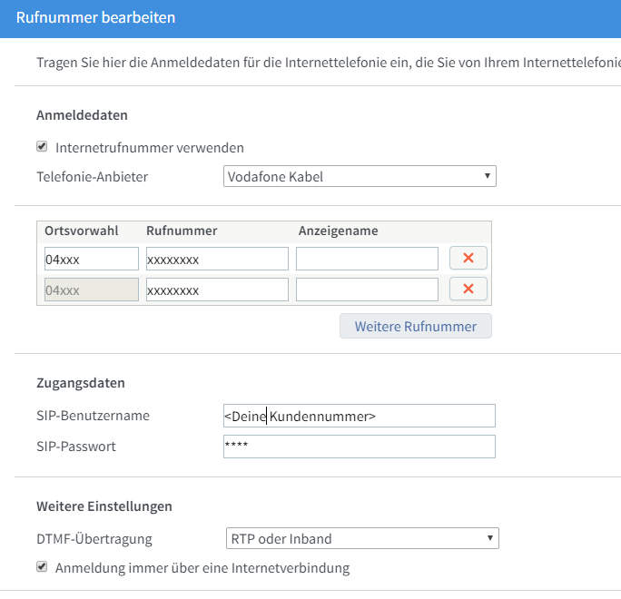
Task: Click the second Anzeigename input field
Action: pos(367,290)
